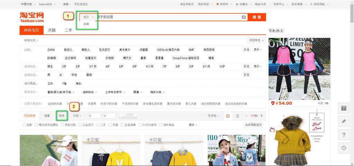This screenshot has width=354, height=166.
Task: Click 多选 in the 适用性别 row
Action: point(246,75)
